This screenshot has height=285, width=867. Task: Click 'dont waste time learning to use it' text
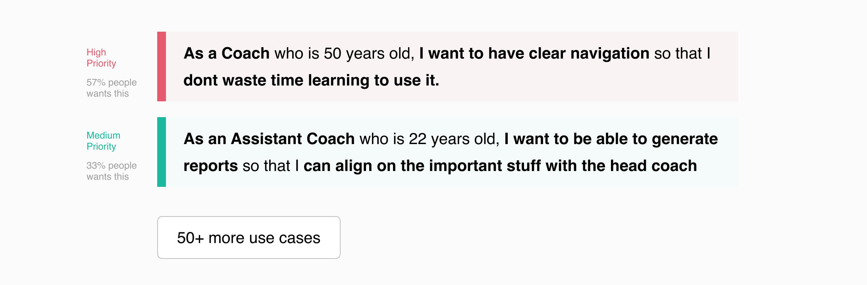pyautogui.click(x=311, y=80)
